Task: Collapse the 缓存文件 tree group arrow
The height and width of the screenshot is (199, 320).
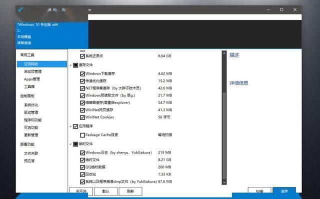Action: tap(70, 65)
